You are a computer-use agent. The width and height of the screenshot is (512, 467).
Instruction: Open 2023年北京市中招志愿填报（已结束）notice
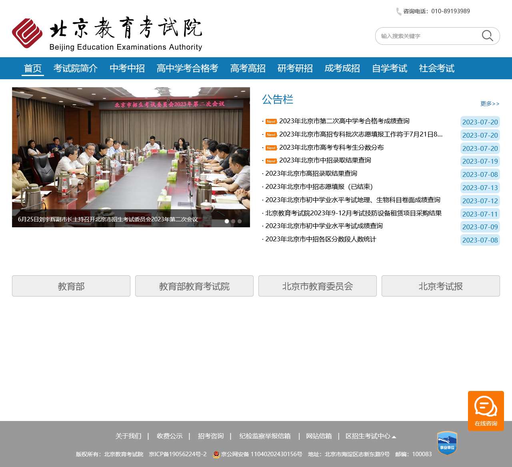[x=319, y=187]
